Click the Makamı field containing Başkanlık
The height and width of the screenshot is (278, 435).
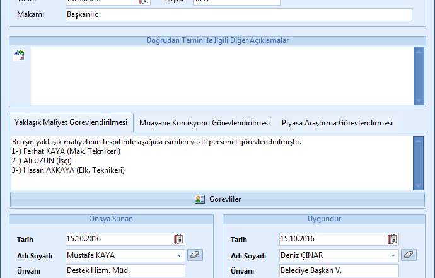click(238, 14)
